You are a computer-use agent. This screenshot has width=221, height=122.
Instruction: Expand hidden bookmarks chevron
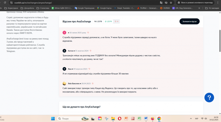(199, 8)
